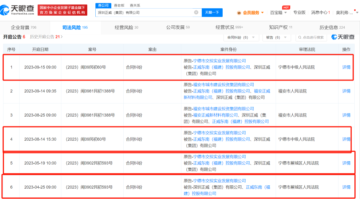Click the magnifier search icon in table filter

(300, 37)
